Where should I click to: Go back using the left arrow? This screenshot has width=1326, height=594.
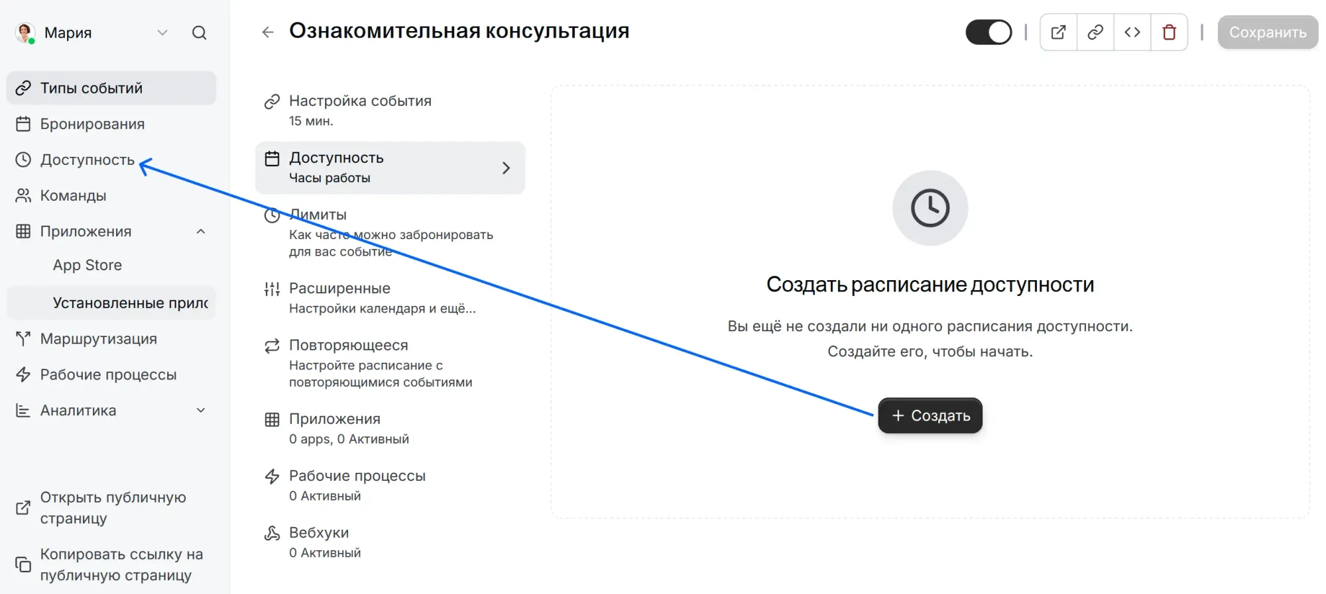268,32
